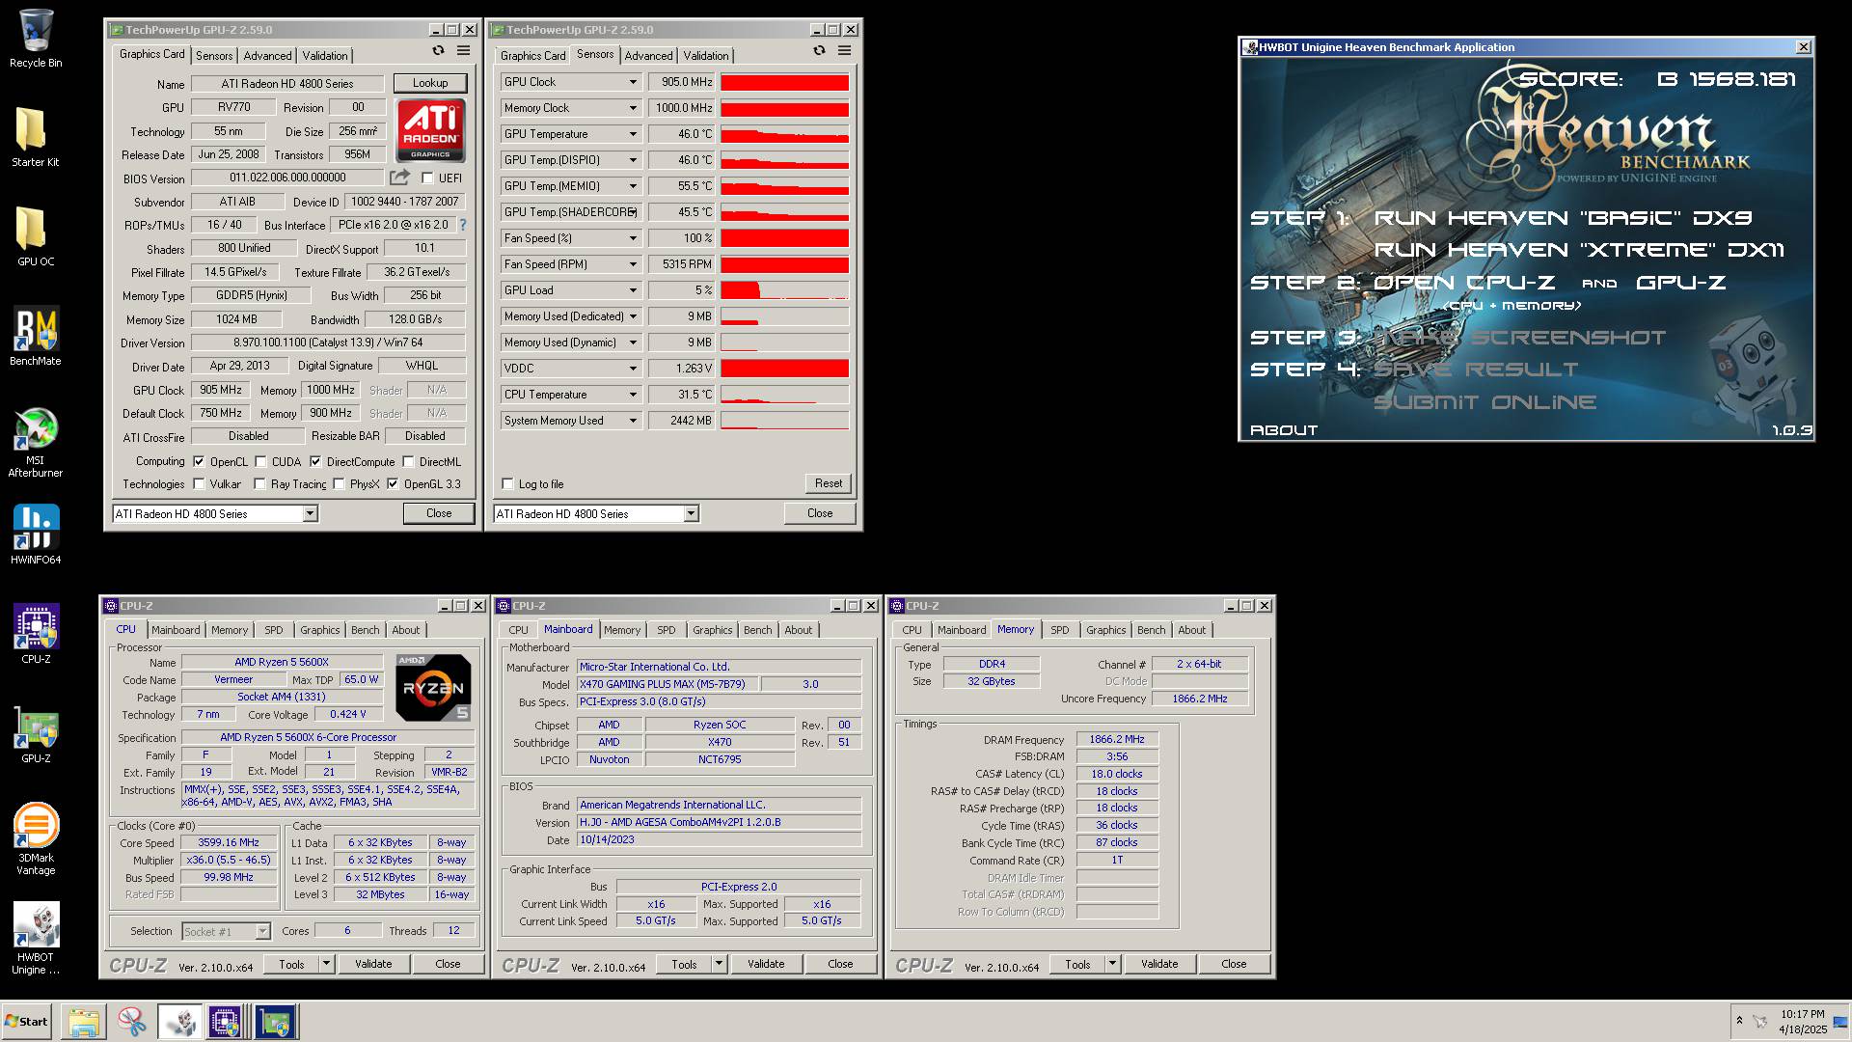Click the Reset button in GPU-Z Sensors
This screenshot has height=1042, width=1852.
(x=828, y=483)
